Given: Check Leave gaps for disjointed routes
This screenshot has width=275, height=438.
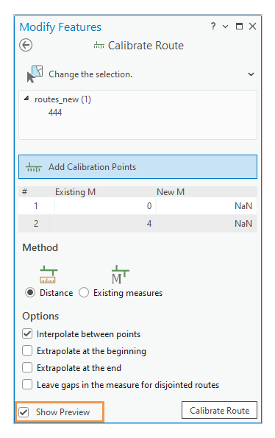Looking at the screenshot, I should [27, 384].
